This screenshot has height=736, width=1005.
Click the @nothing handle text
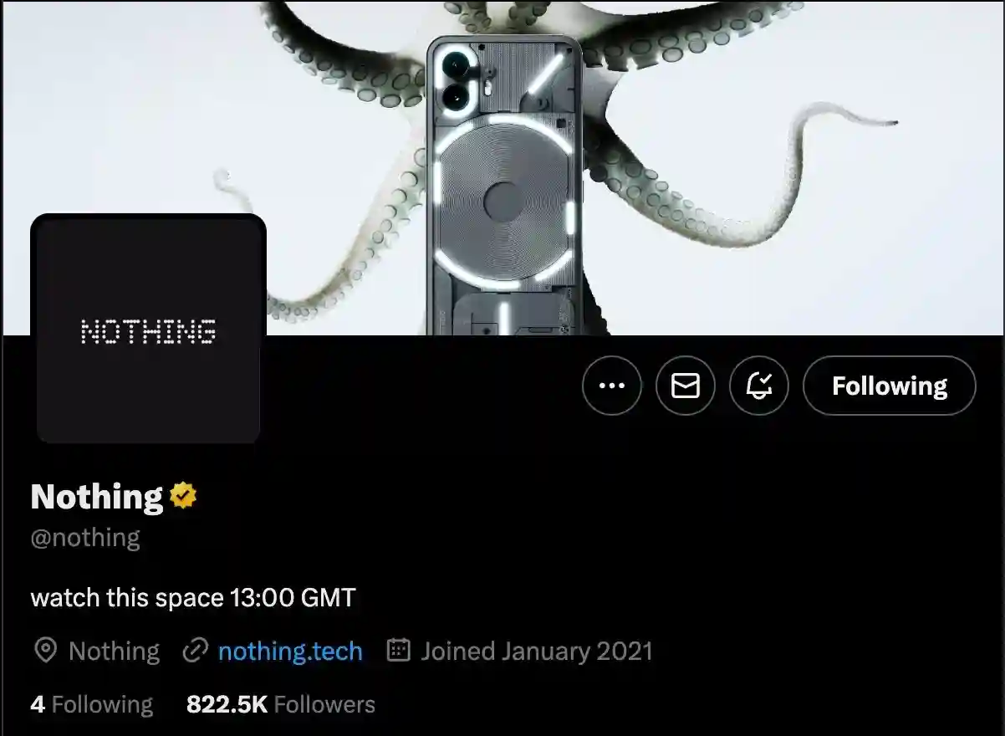[x=85, y=537]
